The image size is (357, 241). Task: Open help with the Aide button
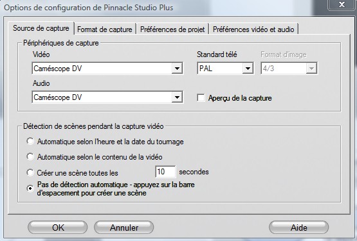pyautogui.click(x=298, y=228)
